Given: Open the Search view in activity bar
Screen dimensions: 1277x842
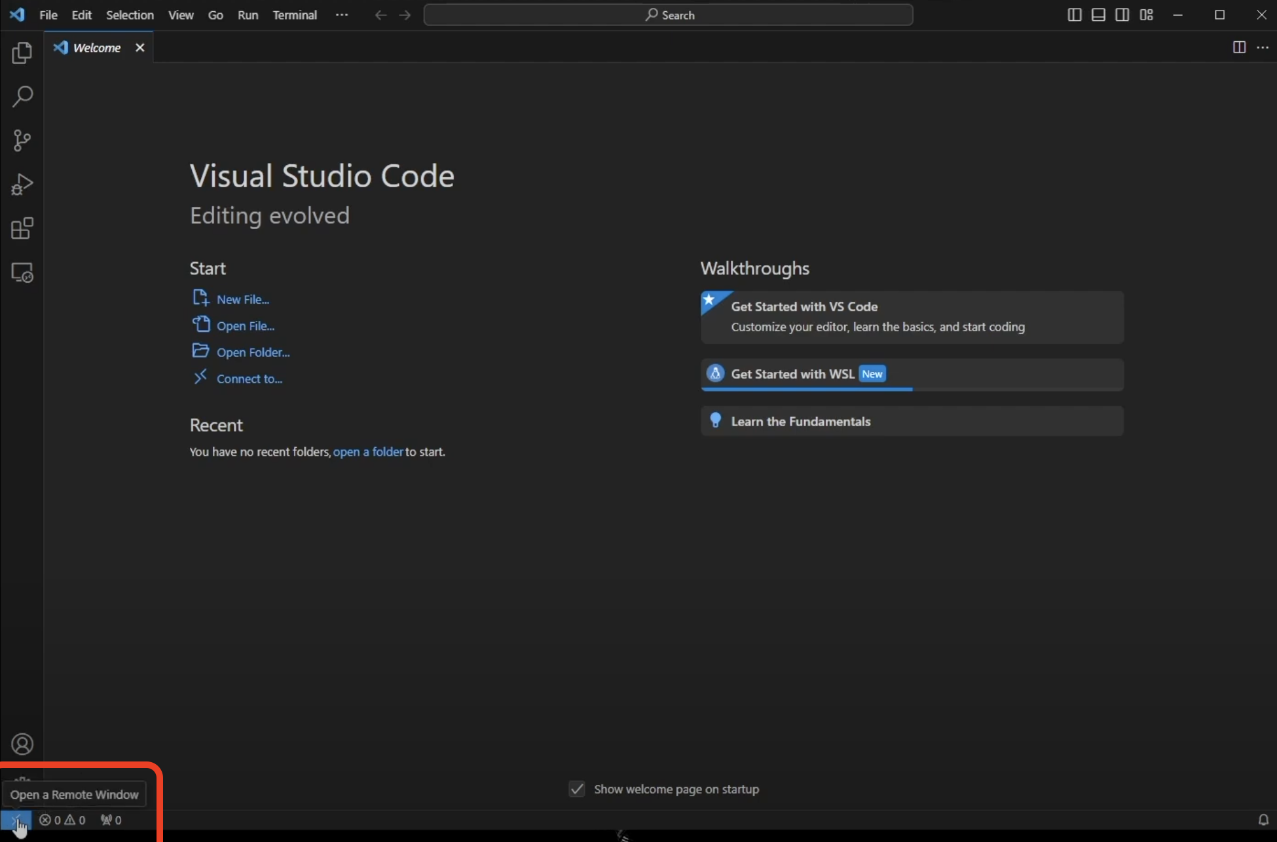Looking at the screenshot, I should point(22,97).
